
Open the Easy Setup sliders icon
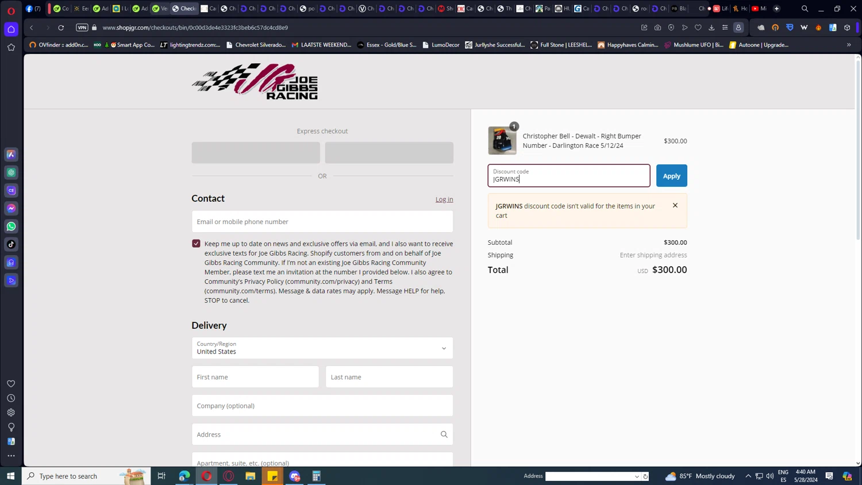click(x=725, y=28)
